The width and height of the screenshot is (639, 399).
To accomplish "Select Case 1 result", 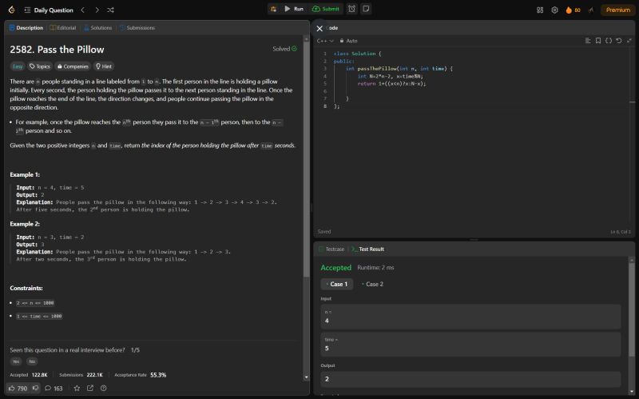I will [337, 284].
